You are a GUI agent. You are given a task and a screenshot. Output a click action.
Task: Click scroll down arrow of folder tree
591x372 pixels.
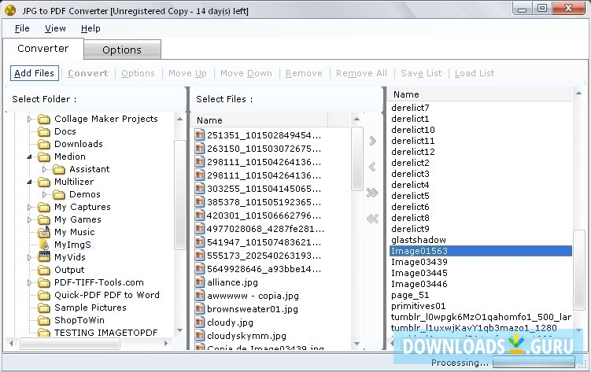tap(179, 330)
